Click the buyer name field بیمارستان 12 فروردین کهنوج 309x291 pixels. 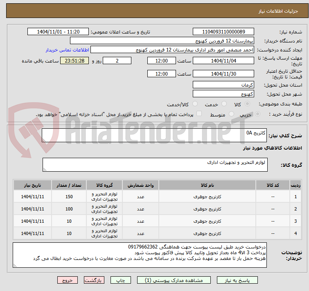pyautogui.click(x=162, y=41)
